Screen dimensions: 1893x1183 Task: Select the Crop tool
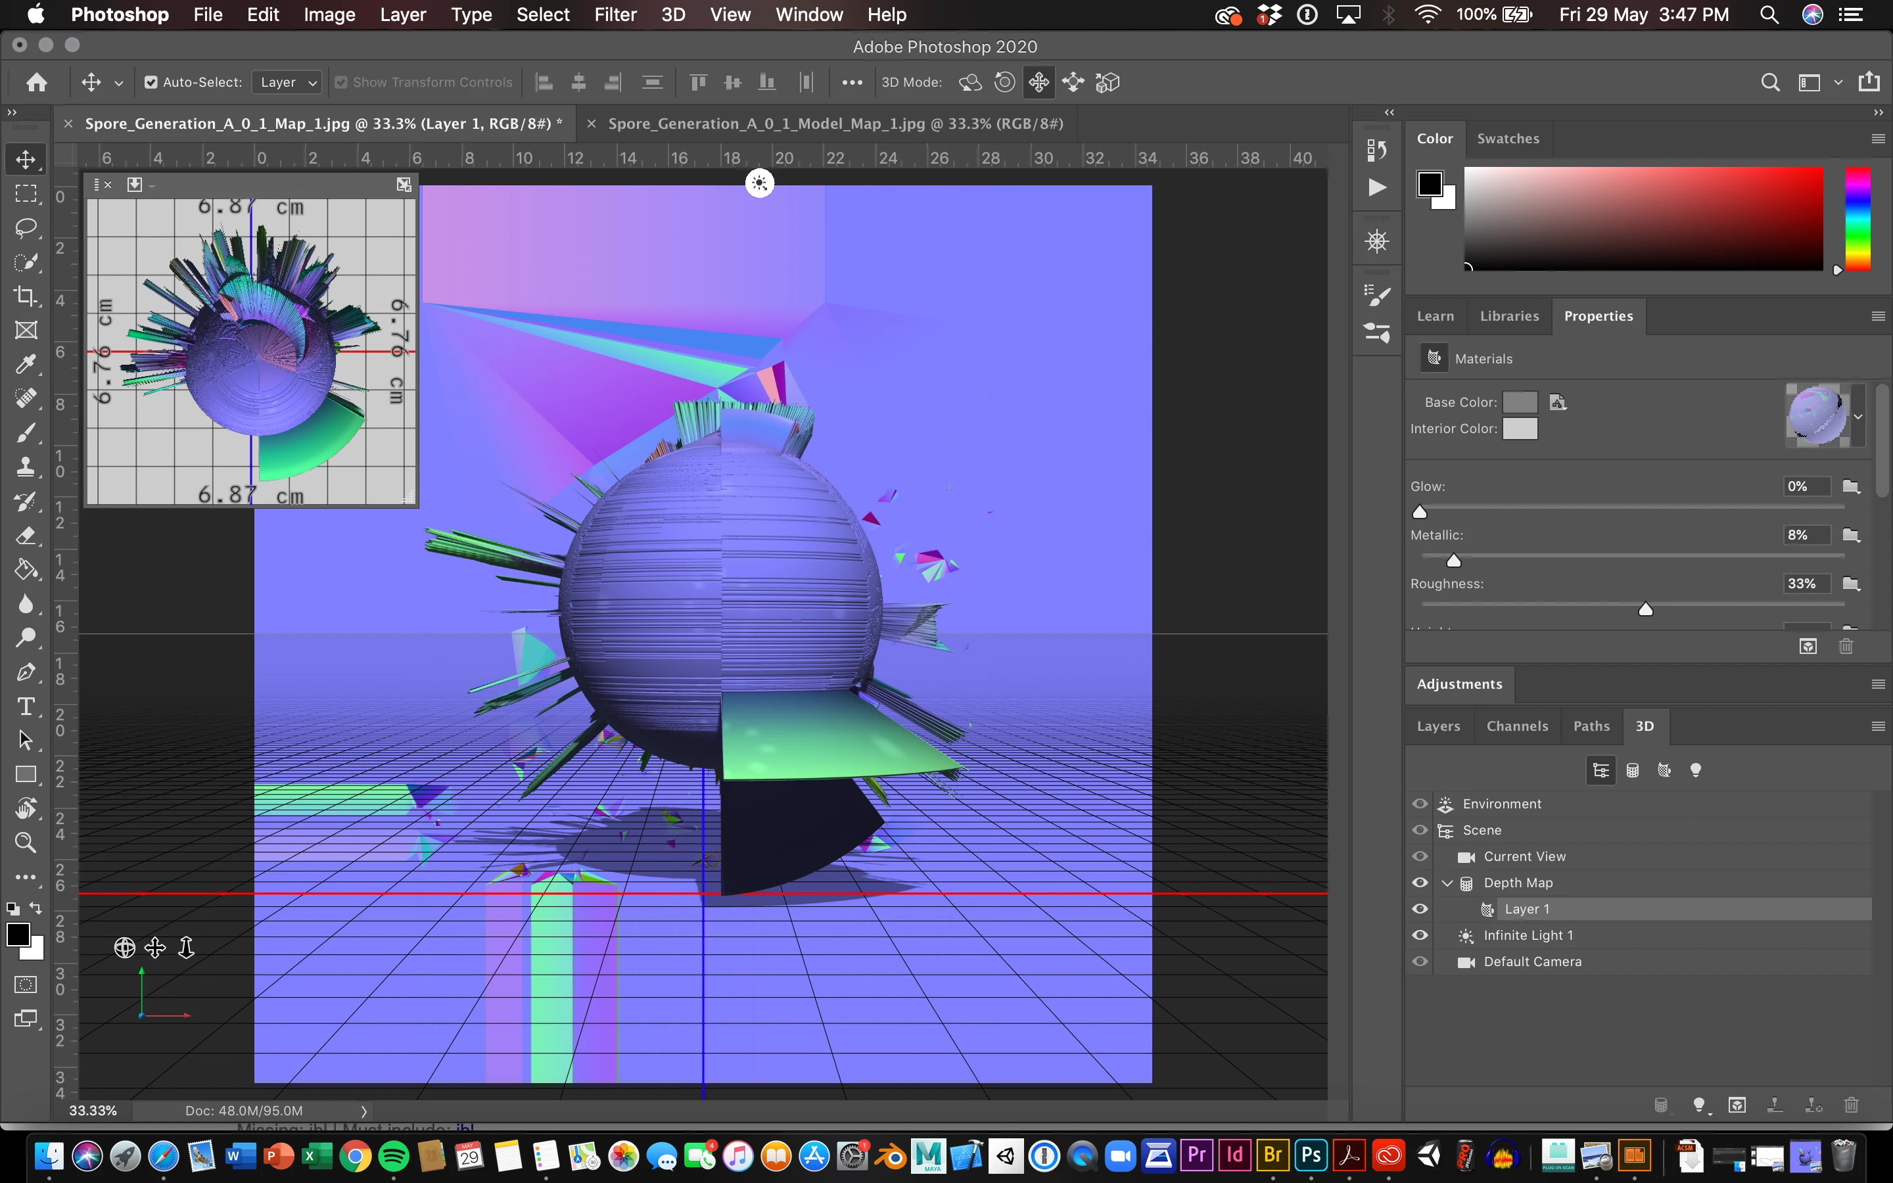(x=26, y=296)
